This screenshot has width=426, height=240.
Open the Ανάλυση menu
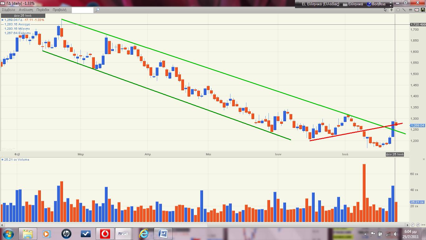pos(26,10)
